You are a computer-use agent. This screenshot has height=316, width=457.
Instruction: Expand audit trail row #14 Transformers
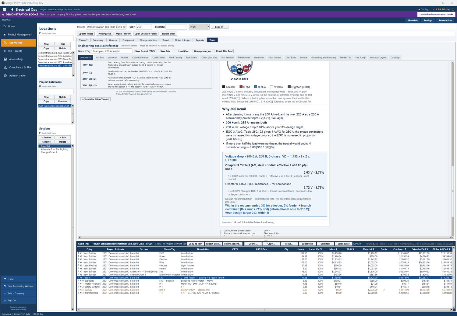click(x=79, y=293)
